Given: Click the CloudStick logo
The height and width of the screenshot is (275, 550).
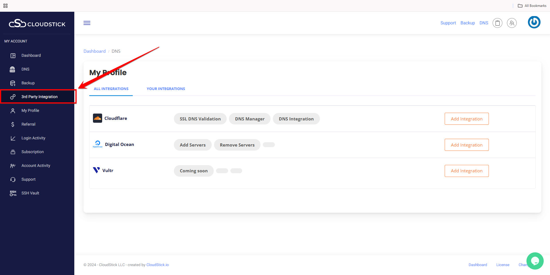Looking at the screenshot, I should [37, 24].
